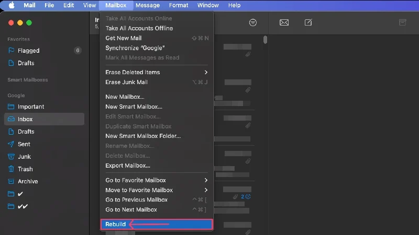Click the compose new message icon
Viewport: 419px width, 235px height.
click(308, 22)
